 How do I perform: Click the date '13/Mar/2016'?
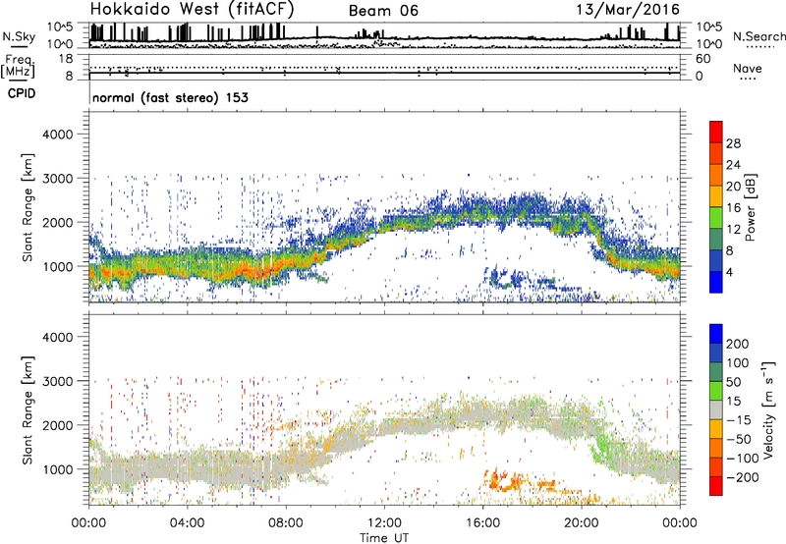628,10
